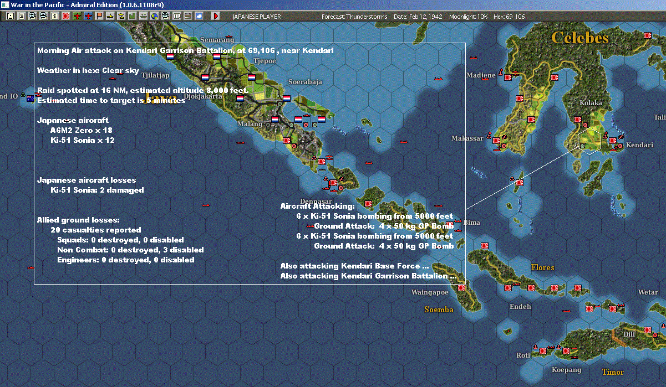Viewport: 666px width, 387px height.
Task: Click 'Ki-51 Sonia x 12' report line
Action: click(x=83, y=140)
